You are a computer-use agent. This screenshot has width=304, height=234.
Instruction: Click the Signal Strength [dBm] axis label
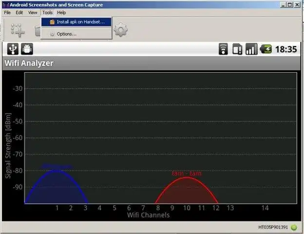click(8, 146)
